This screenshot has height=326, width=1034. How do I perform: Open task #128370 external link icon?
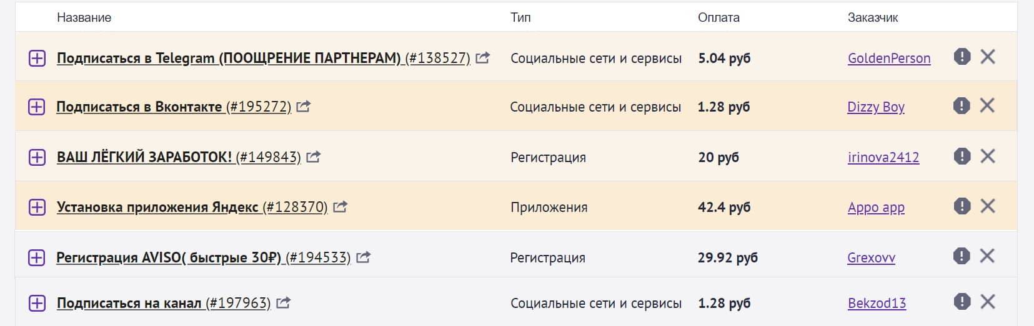tap(340, 206)
